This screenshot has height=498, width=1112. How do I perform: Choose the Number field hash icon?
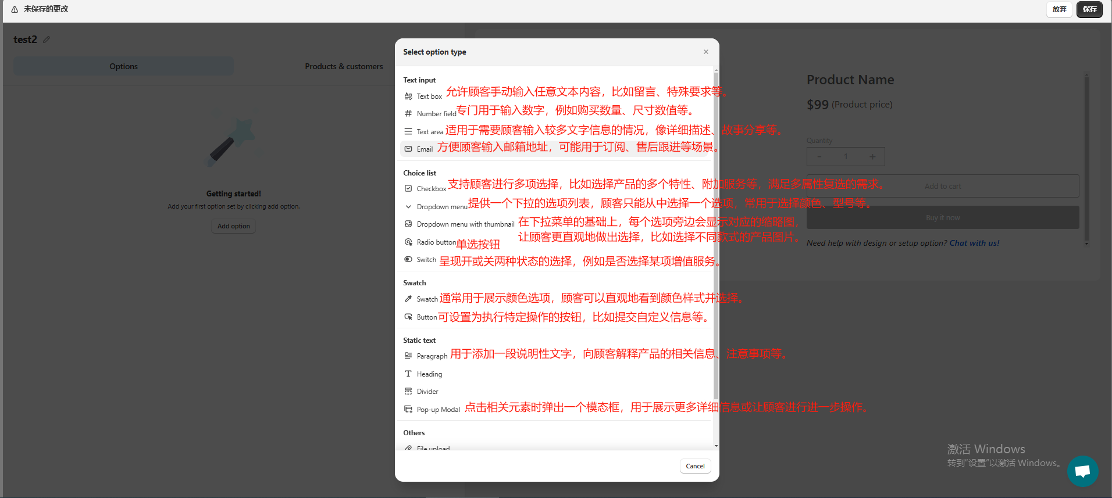pyautogui.click(x=408, y=113)
